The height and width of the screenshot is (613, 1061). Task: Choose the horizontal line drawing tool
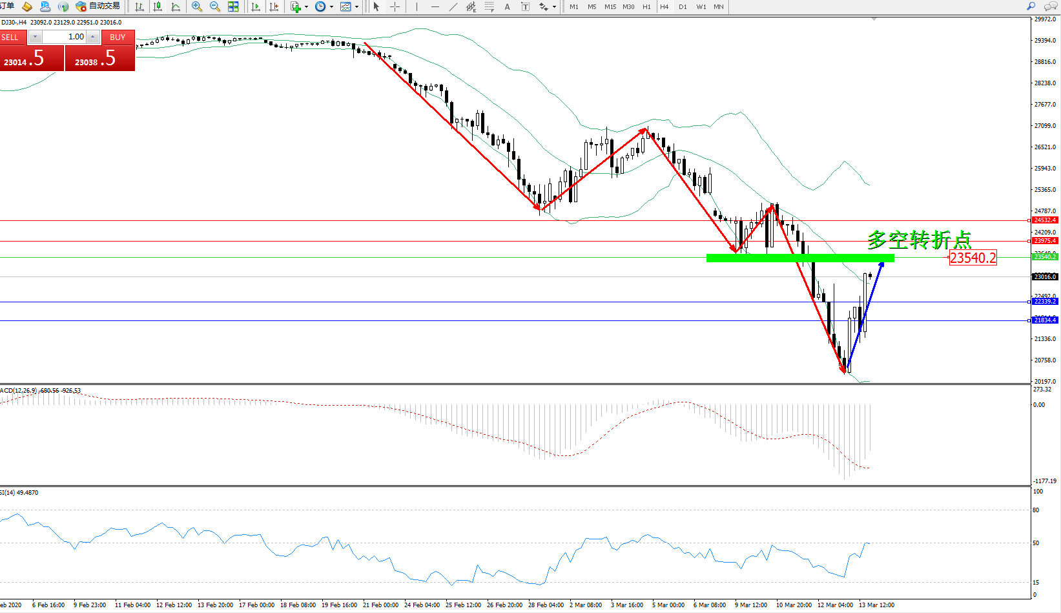pyautogui.click(x=435, y=6)
